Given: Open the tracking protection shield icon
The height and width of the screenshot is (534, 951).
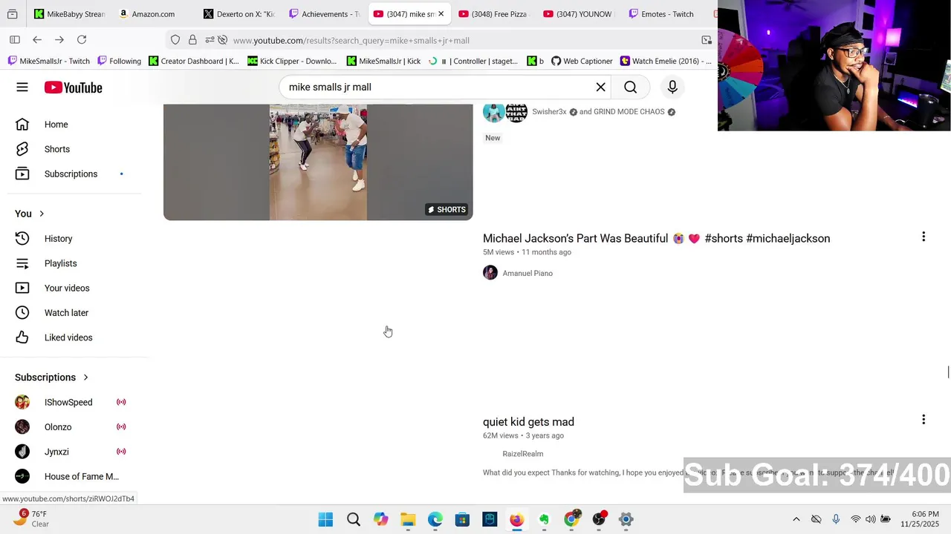Looking at the screenshot, I should [175, 40].
